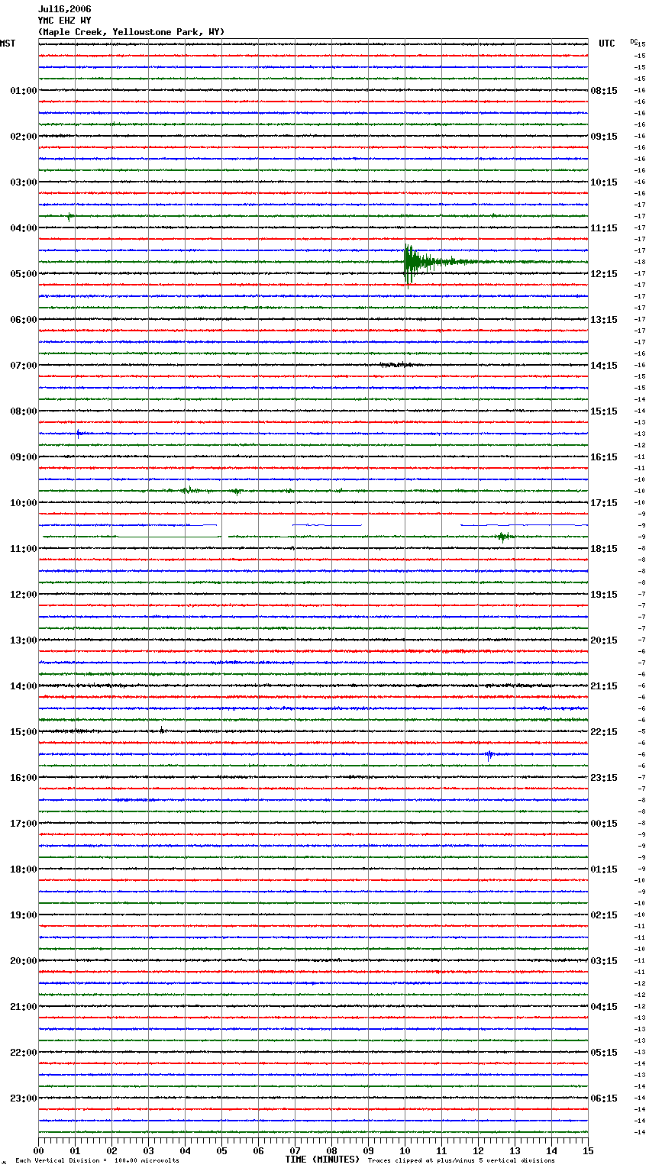Click the 14:15 UTC time label
Screen dimensions: 649x1171
pyautogui.click(x=604, y=366)
